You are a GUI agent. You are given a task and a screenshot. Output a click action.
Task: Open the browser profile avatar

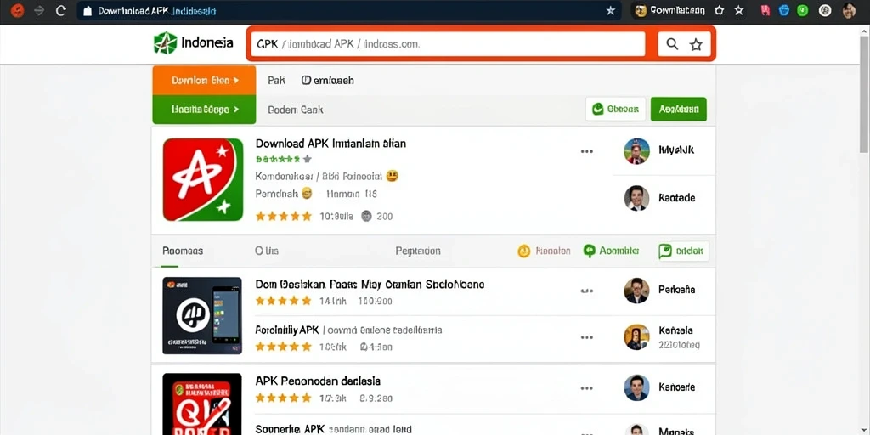point(849,10)
